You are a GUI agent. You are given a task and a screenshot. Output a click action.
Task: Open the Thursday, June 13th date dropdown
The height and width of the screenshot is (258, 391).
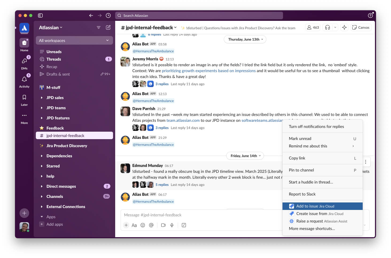tap(245, 39)
